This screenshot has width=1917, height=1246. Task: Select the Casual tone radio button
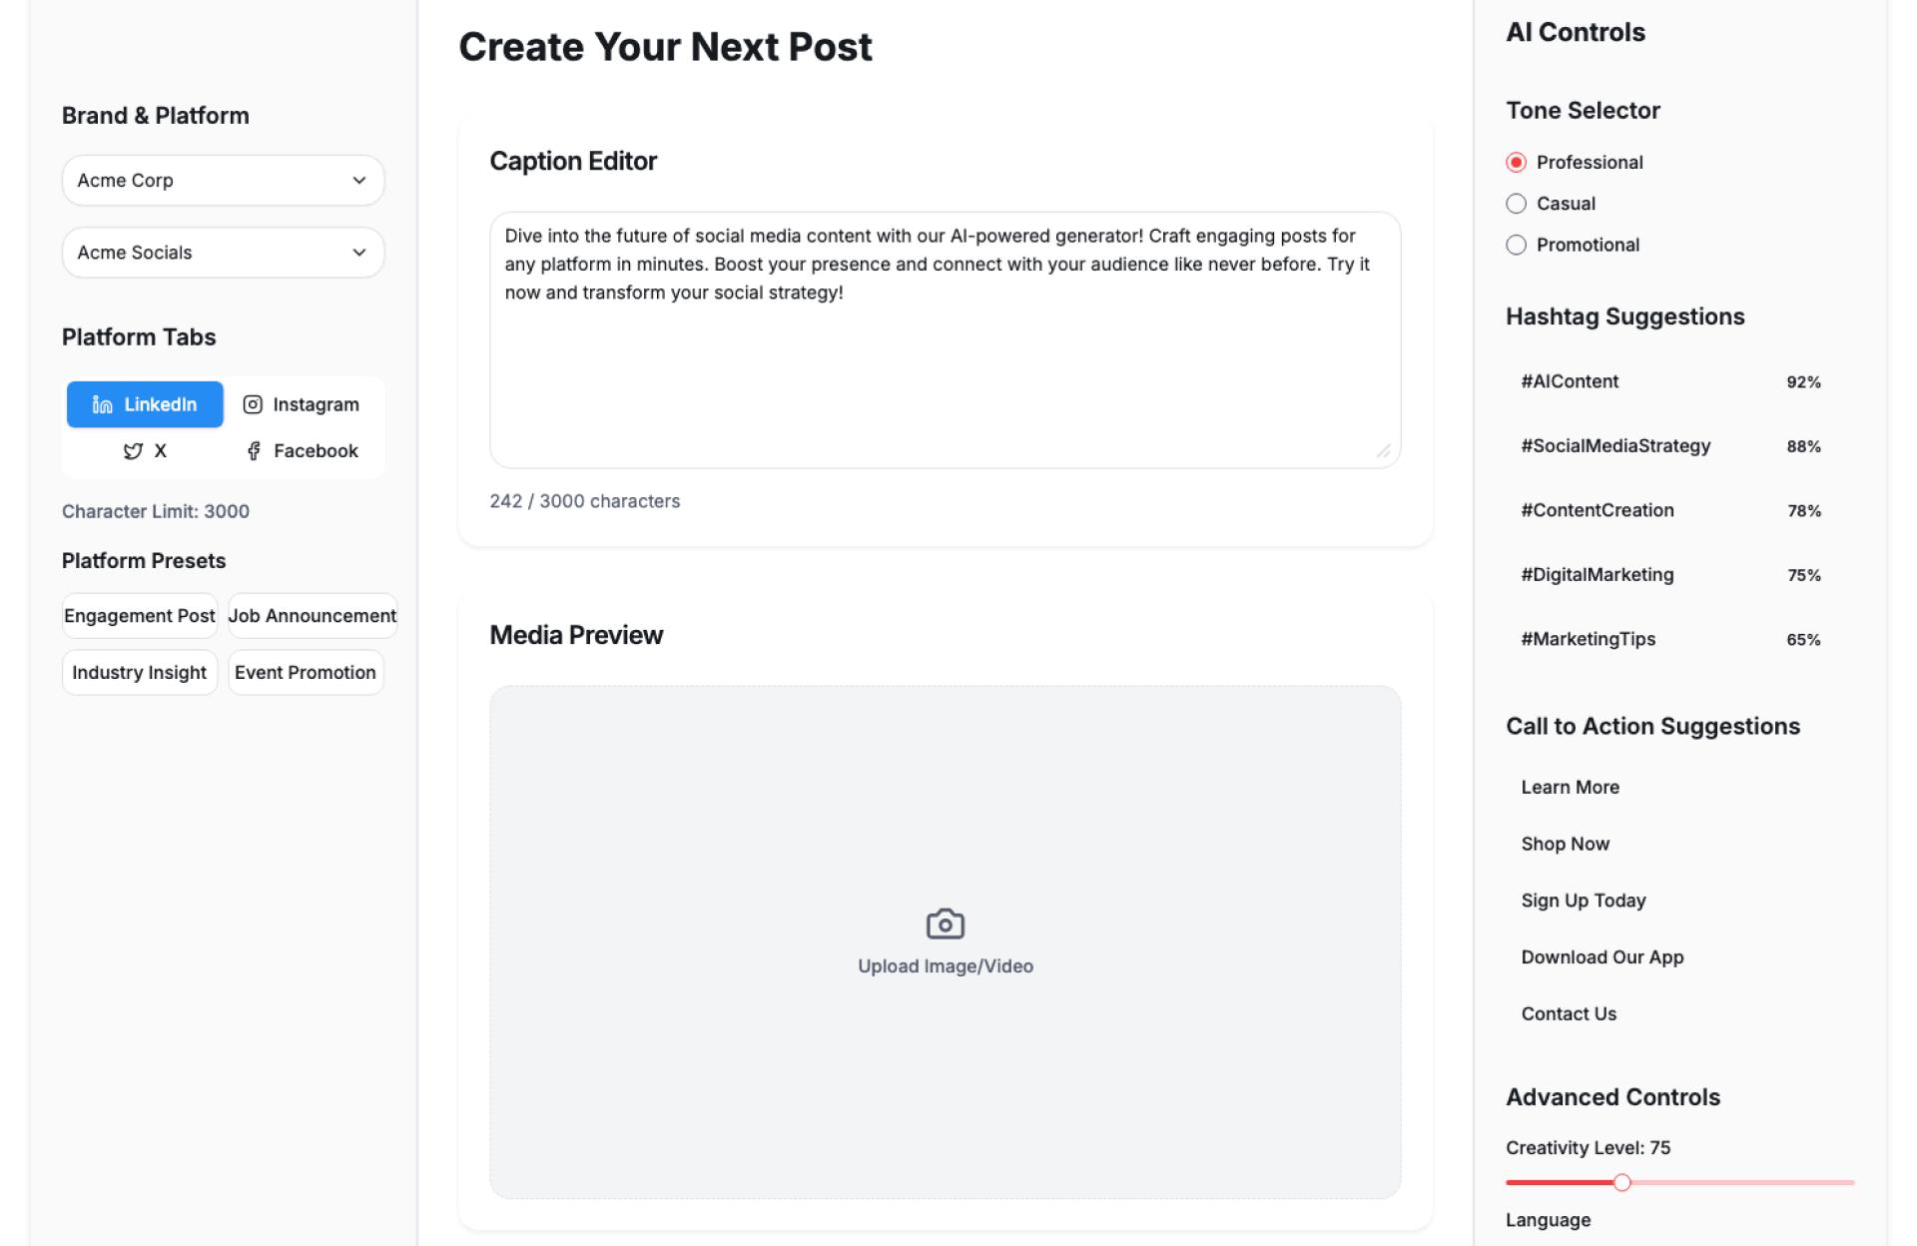[x=1516, y=204]
